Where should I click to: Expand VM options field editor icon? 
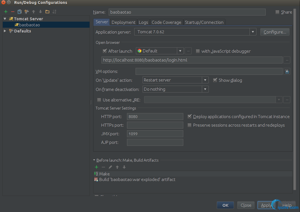[x=287, y=71]
